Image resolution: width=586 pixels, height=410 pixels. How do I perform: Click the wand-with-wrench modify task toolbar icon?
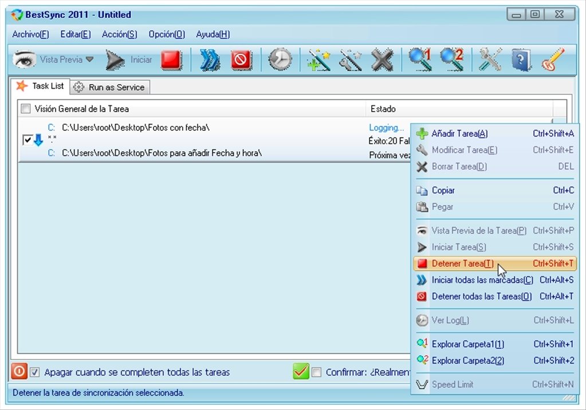click(x=350, y=59)
